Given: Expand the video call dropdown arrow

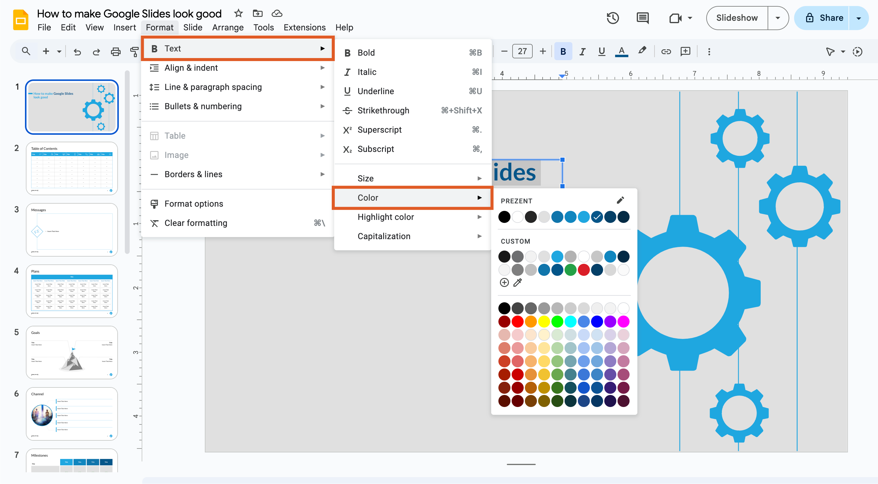Looking at the screenshot, I should pos(690,18).
